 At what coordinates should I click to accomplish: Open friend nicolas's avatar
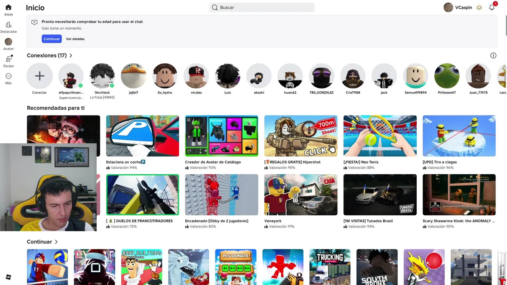coord(196,76)
